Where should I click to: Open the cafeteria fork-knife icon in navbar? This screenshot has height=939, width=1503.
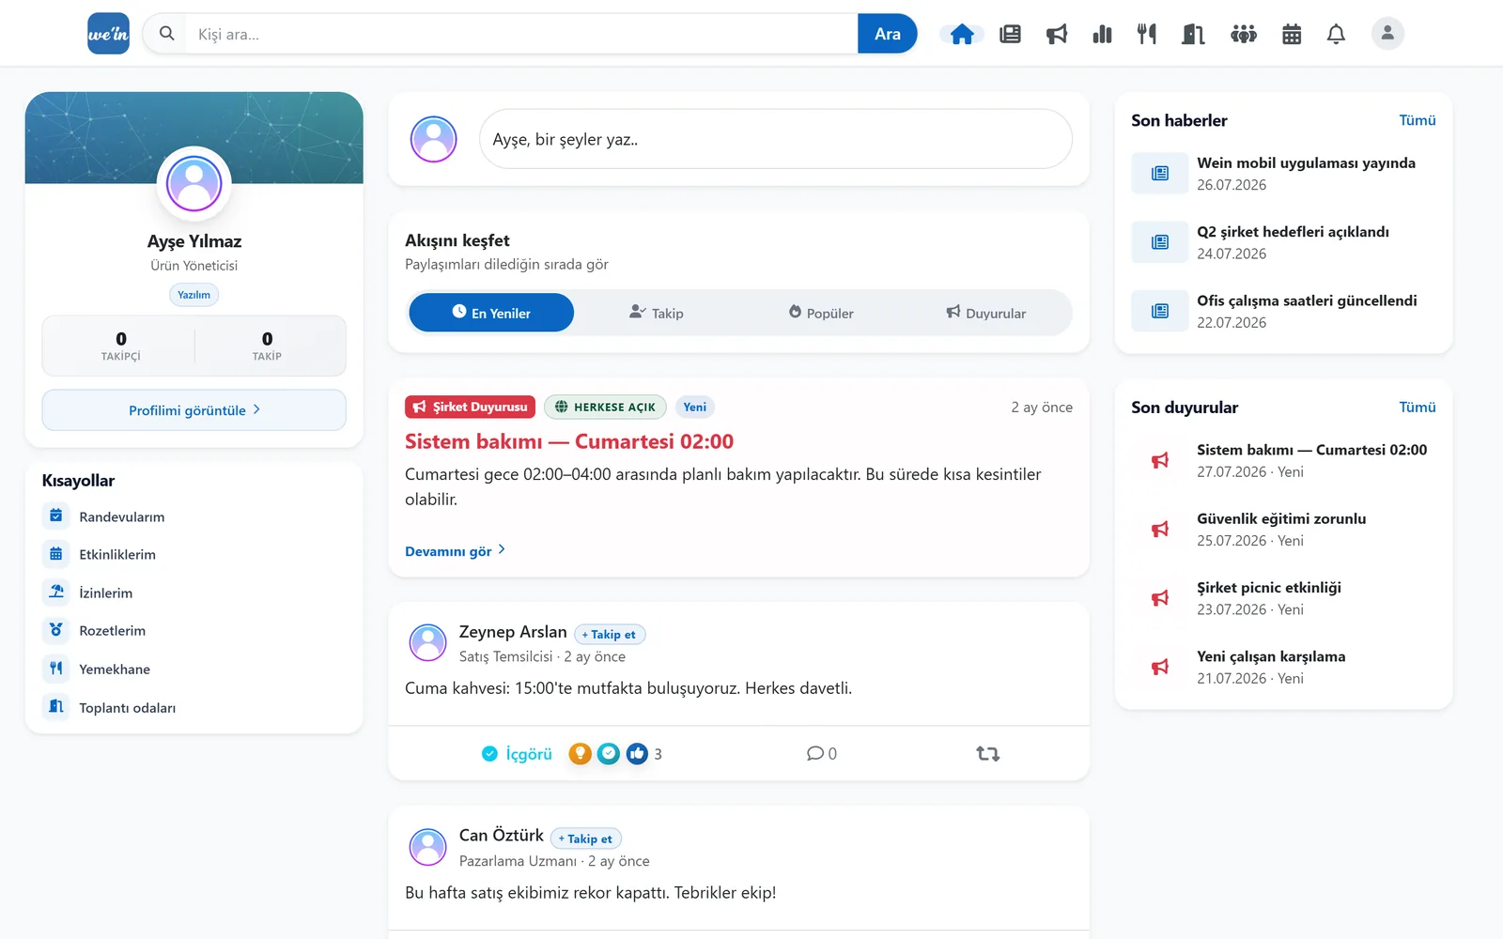[x=1146, y=35]
